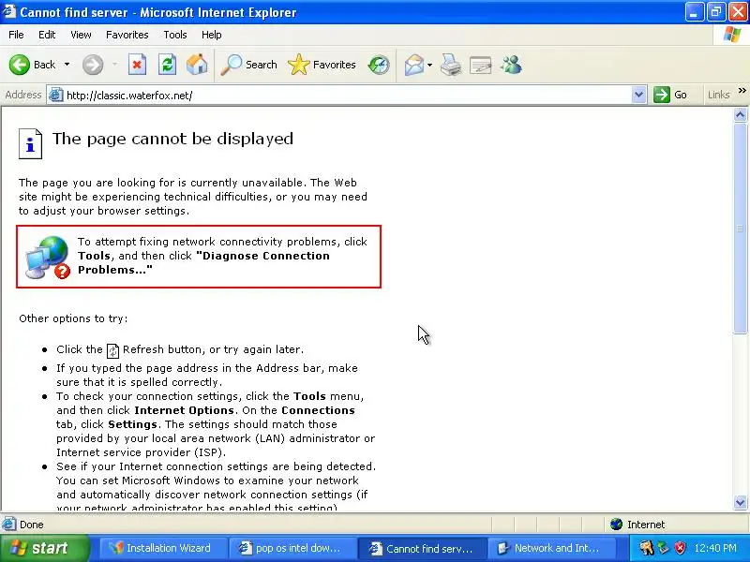Click the 12:40 PM system clock
Viewport: 750px width, 562px height.
tap(715, 548)
